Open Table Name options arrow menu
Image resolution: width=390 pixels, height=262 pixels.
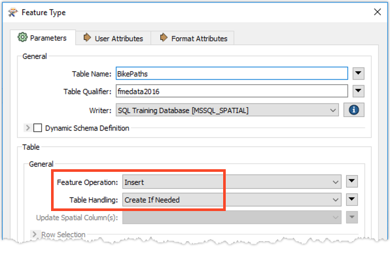pyautogui.click(x=358, y=73)
